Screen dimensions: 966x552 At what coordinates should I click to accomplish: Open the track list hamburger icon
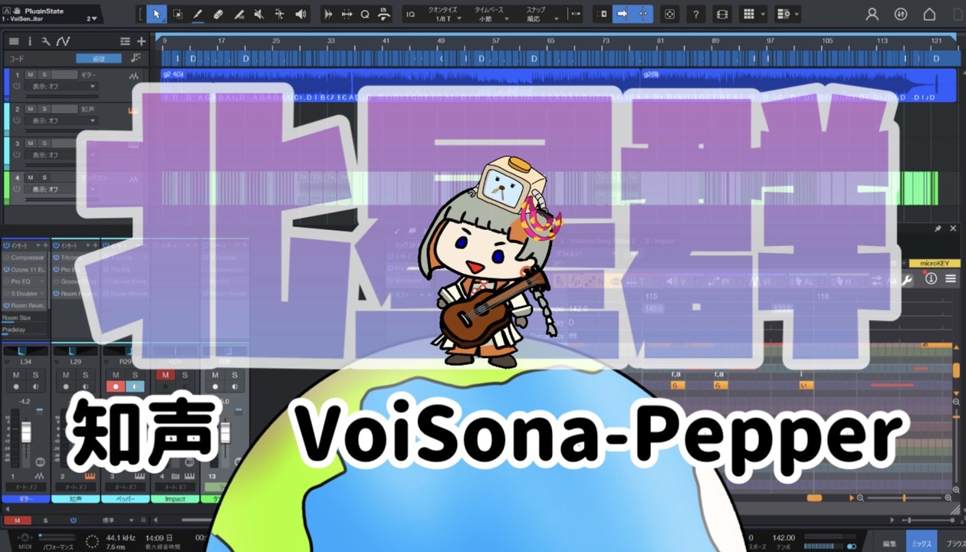tap(14, 41)
